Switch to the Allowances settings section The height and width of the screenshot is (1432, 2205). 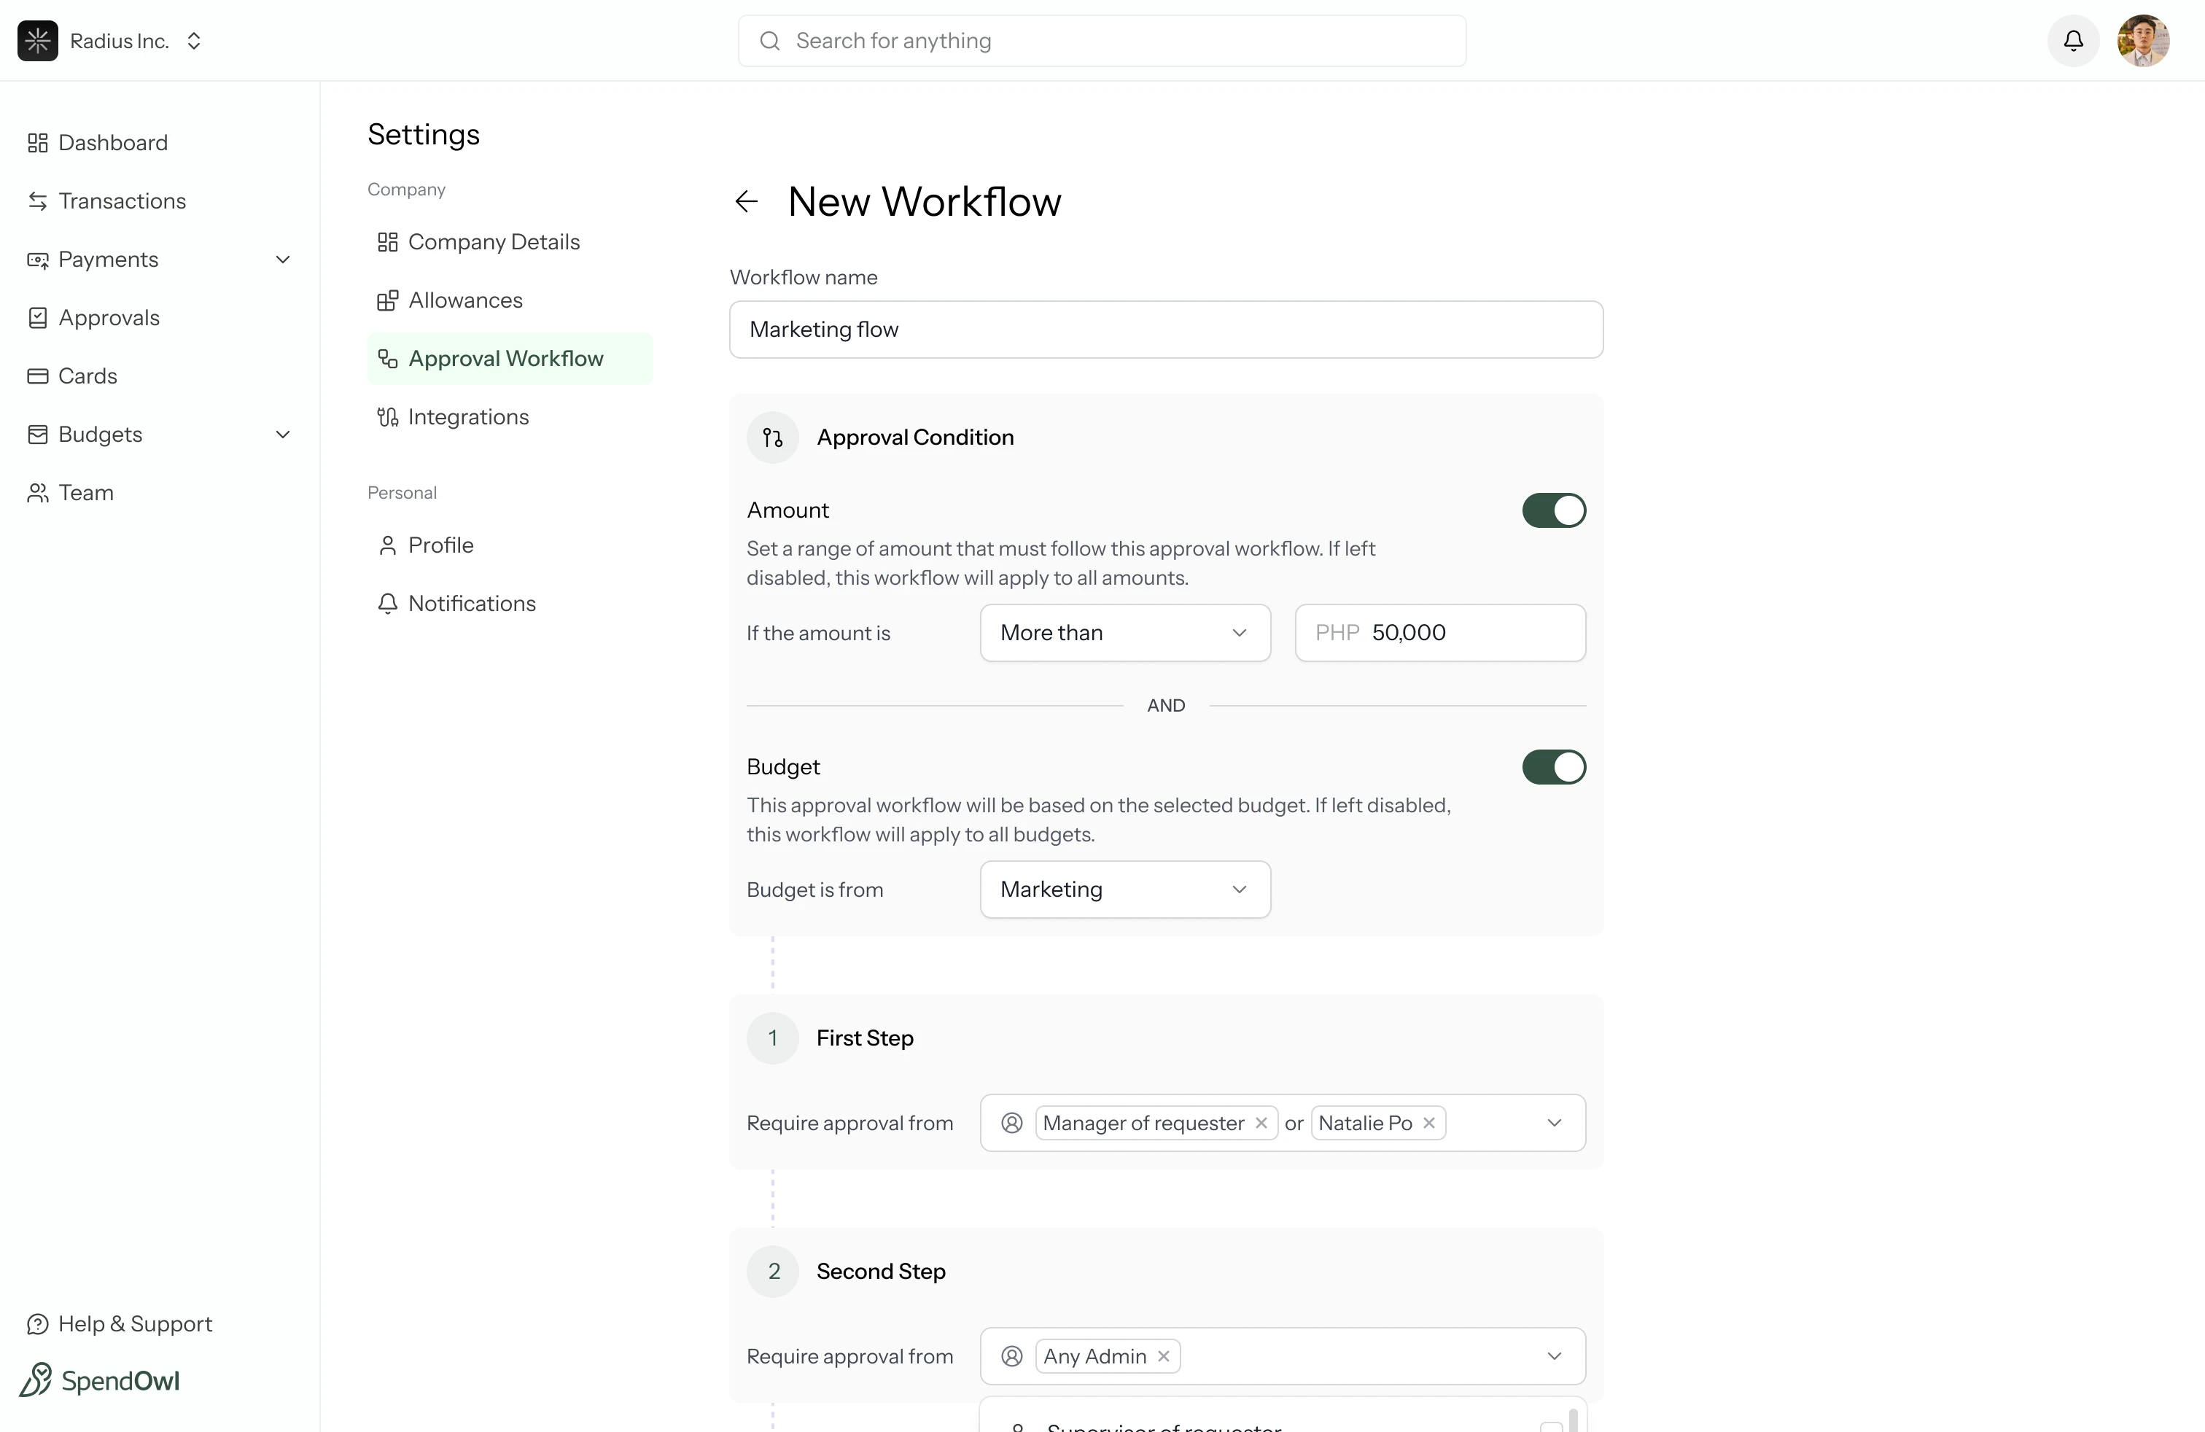tap(465, 299)
